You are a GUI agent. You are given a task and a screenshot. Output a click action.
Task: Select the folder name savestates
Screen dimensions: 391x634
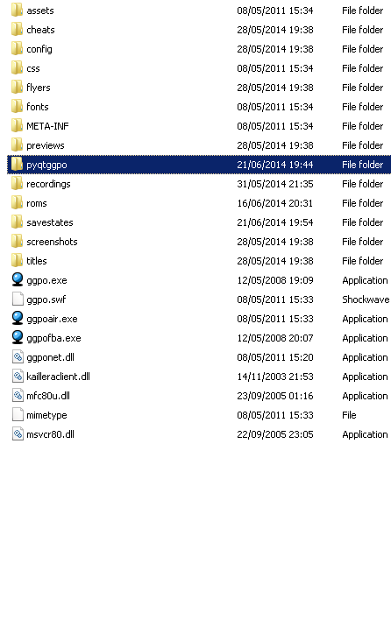pos(50,222)
